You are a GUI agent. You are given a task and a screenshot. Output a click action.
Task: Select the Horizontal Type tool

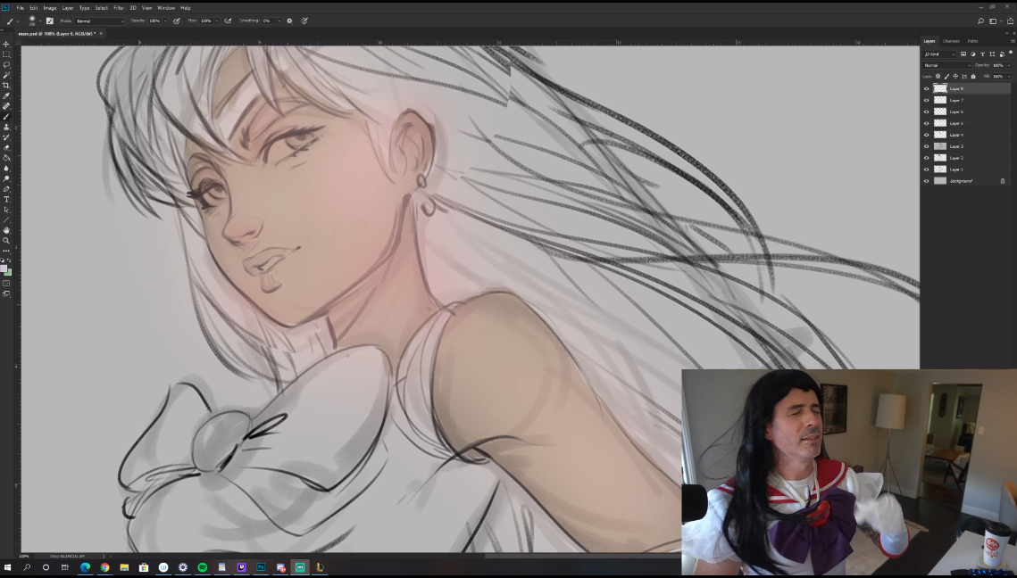click(x=6, y=200)
